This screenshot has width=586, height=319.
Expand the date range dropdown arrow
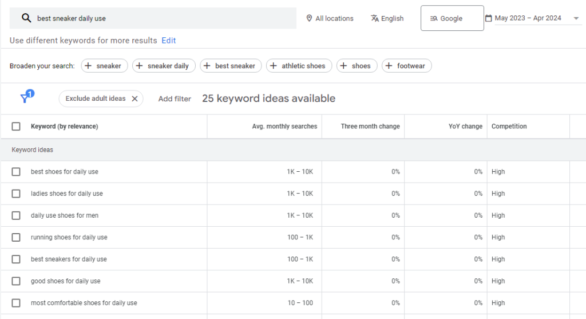click(576, 18)
